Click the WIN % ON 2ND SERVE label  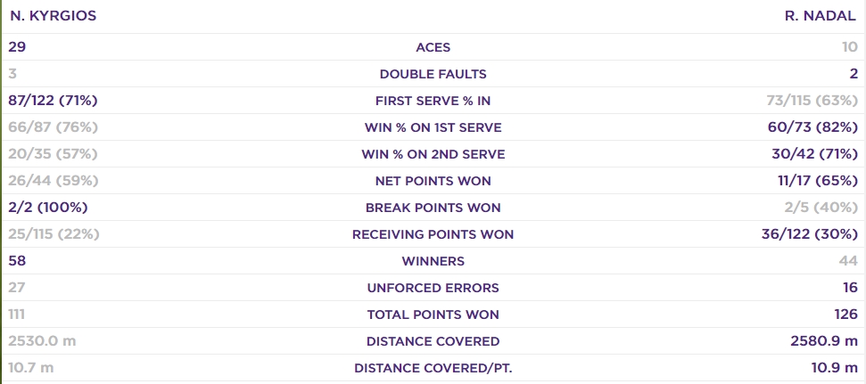point(433,154)
